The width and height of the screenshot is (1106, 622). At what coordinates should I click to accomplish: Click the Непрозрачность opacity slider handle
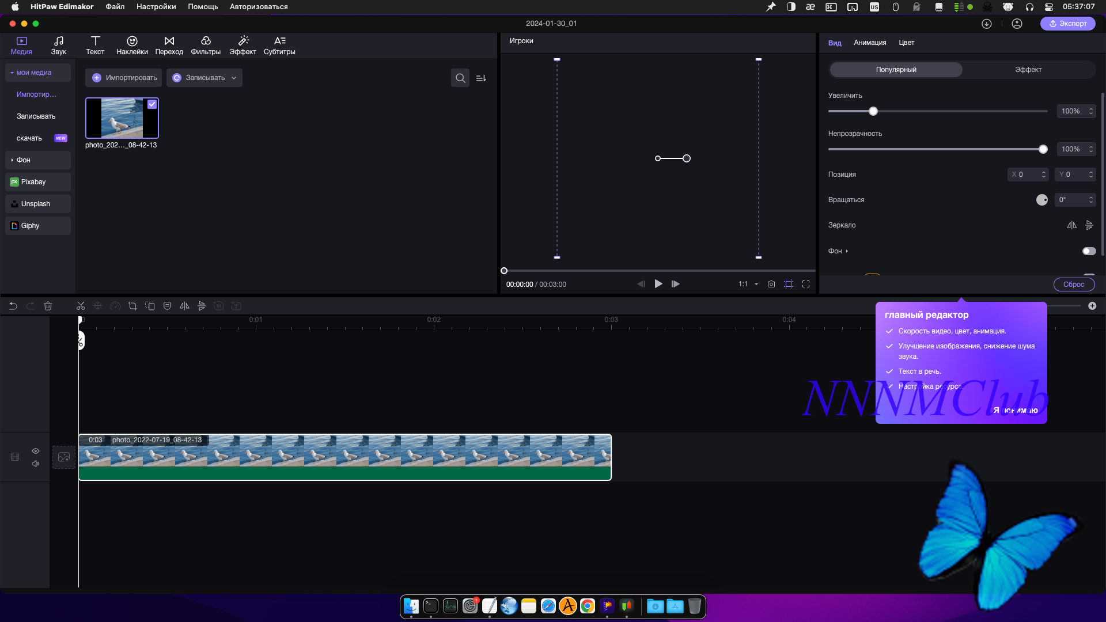point(1043,149)
